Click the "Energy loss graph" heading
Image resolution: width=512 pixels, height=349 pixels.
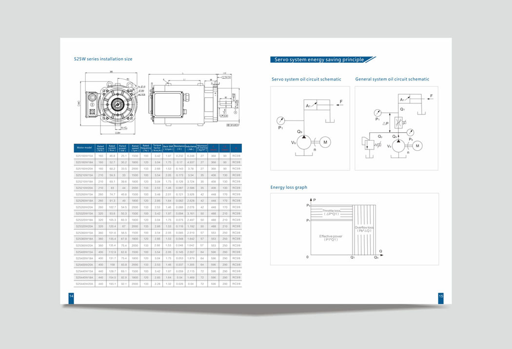[x=289, y=187]
